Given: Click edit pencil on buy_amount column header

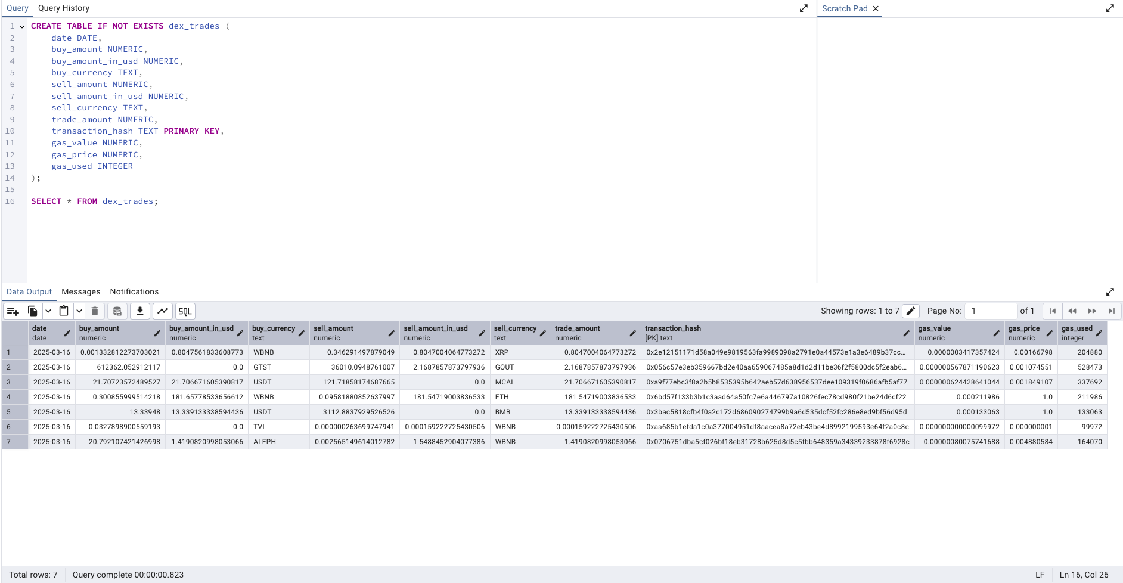Looking at the screenshot, I should 157,333.
